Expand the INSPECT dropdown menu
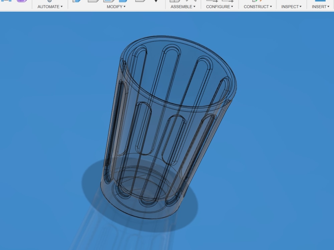Viewport: 334px width, 250px height. [291, 7]
